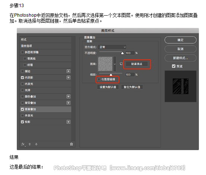Enable the 光泽 checkbox
206x175 pixels.
click(22, 90)
